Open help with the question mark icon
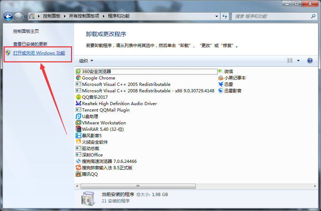The height and width of the screenshot is (211, 321). coord(310,61)
